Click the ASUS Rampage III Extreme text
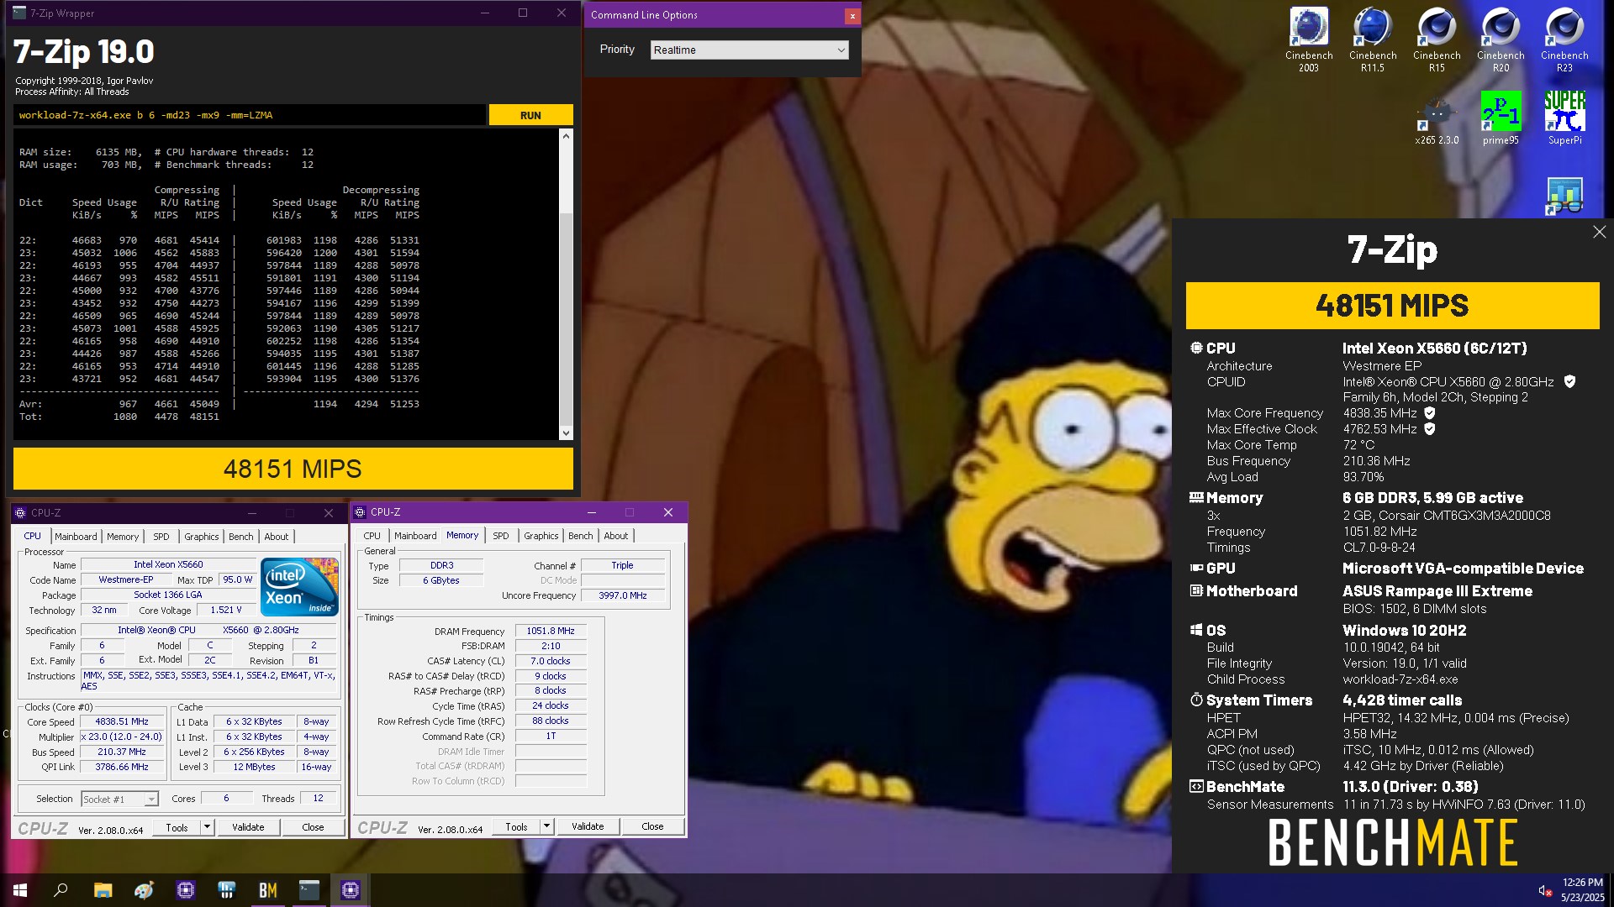This screenshot has width=1614, height=907. (1437, 591)
